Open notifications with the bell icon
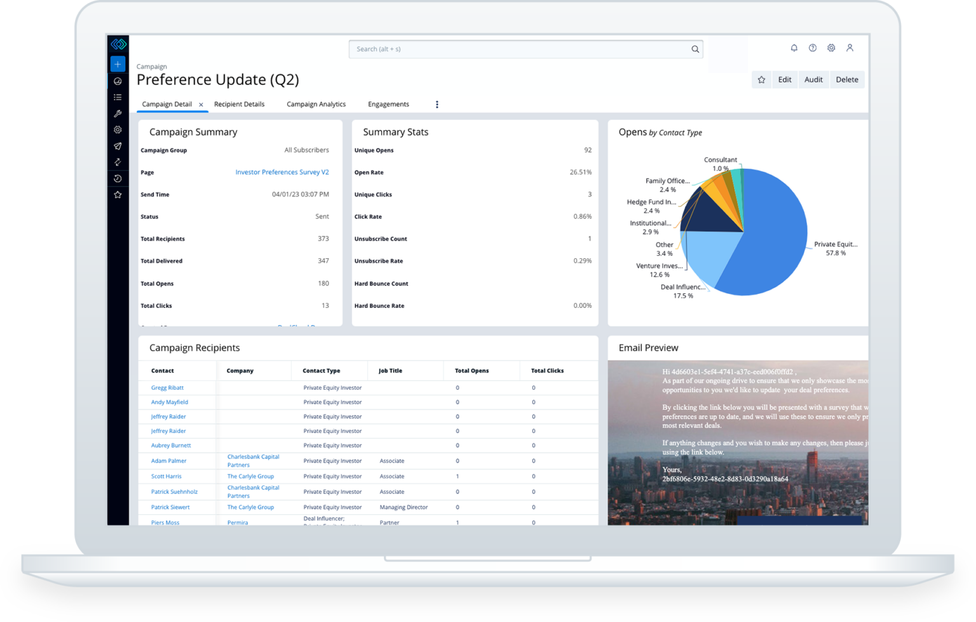 [794, 48]
